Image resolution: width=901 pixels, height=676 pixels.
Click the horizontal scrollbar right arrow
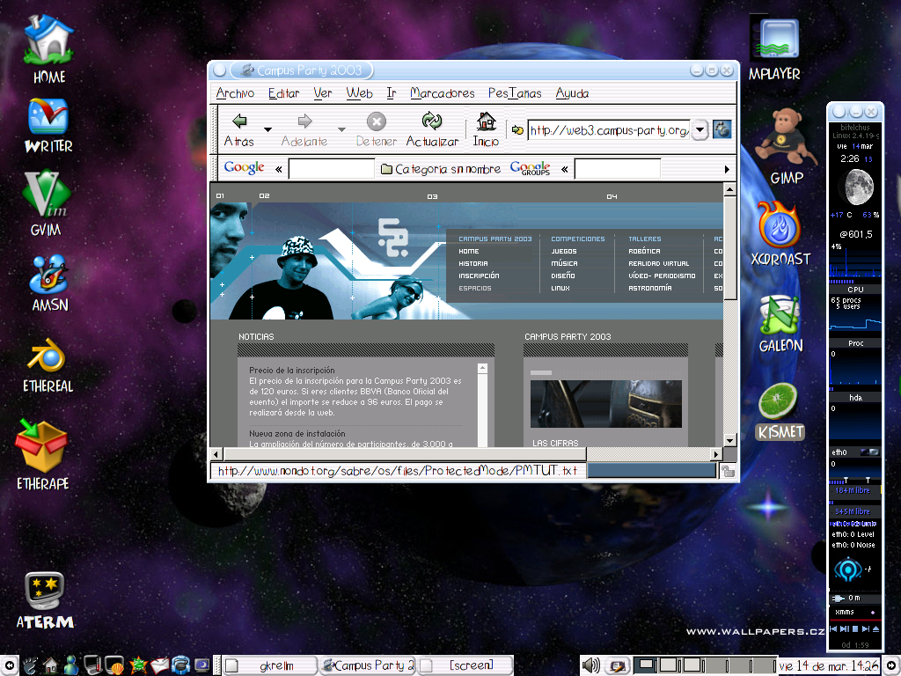[x=716, y=454]
